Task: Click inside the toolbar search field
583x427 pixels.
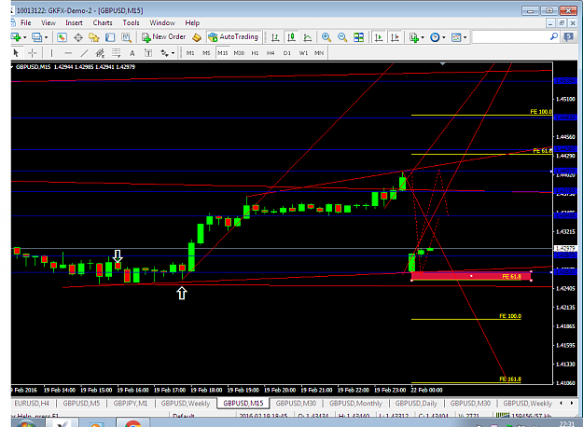Action: [x=509, y=36]
